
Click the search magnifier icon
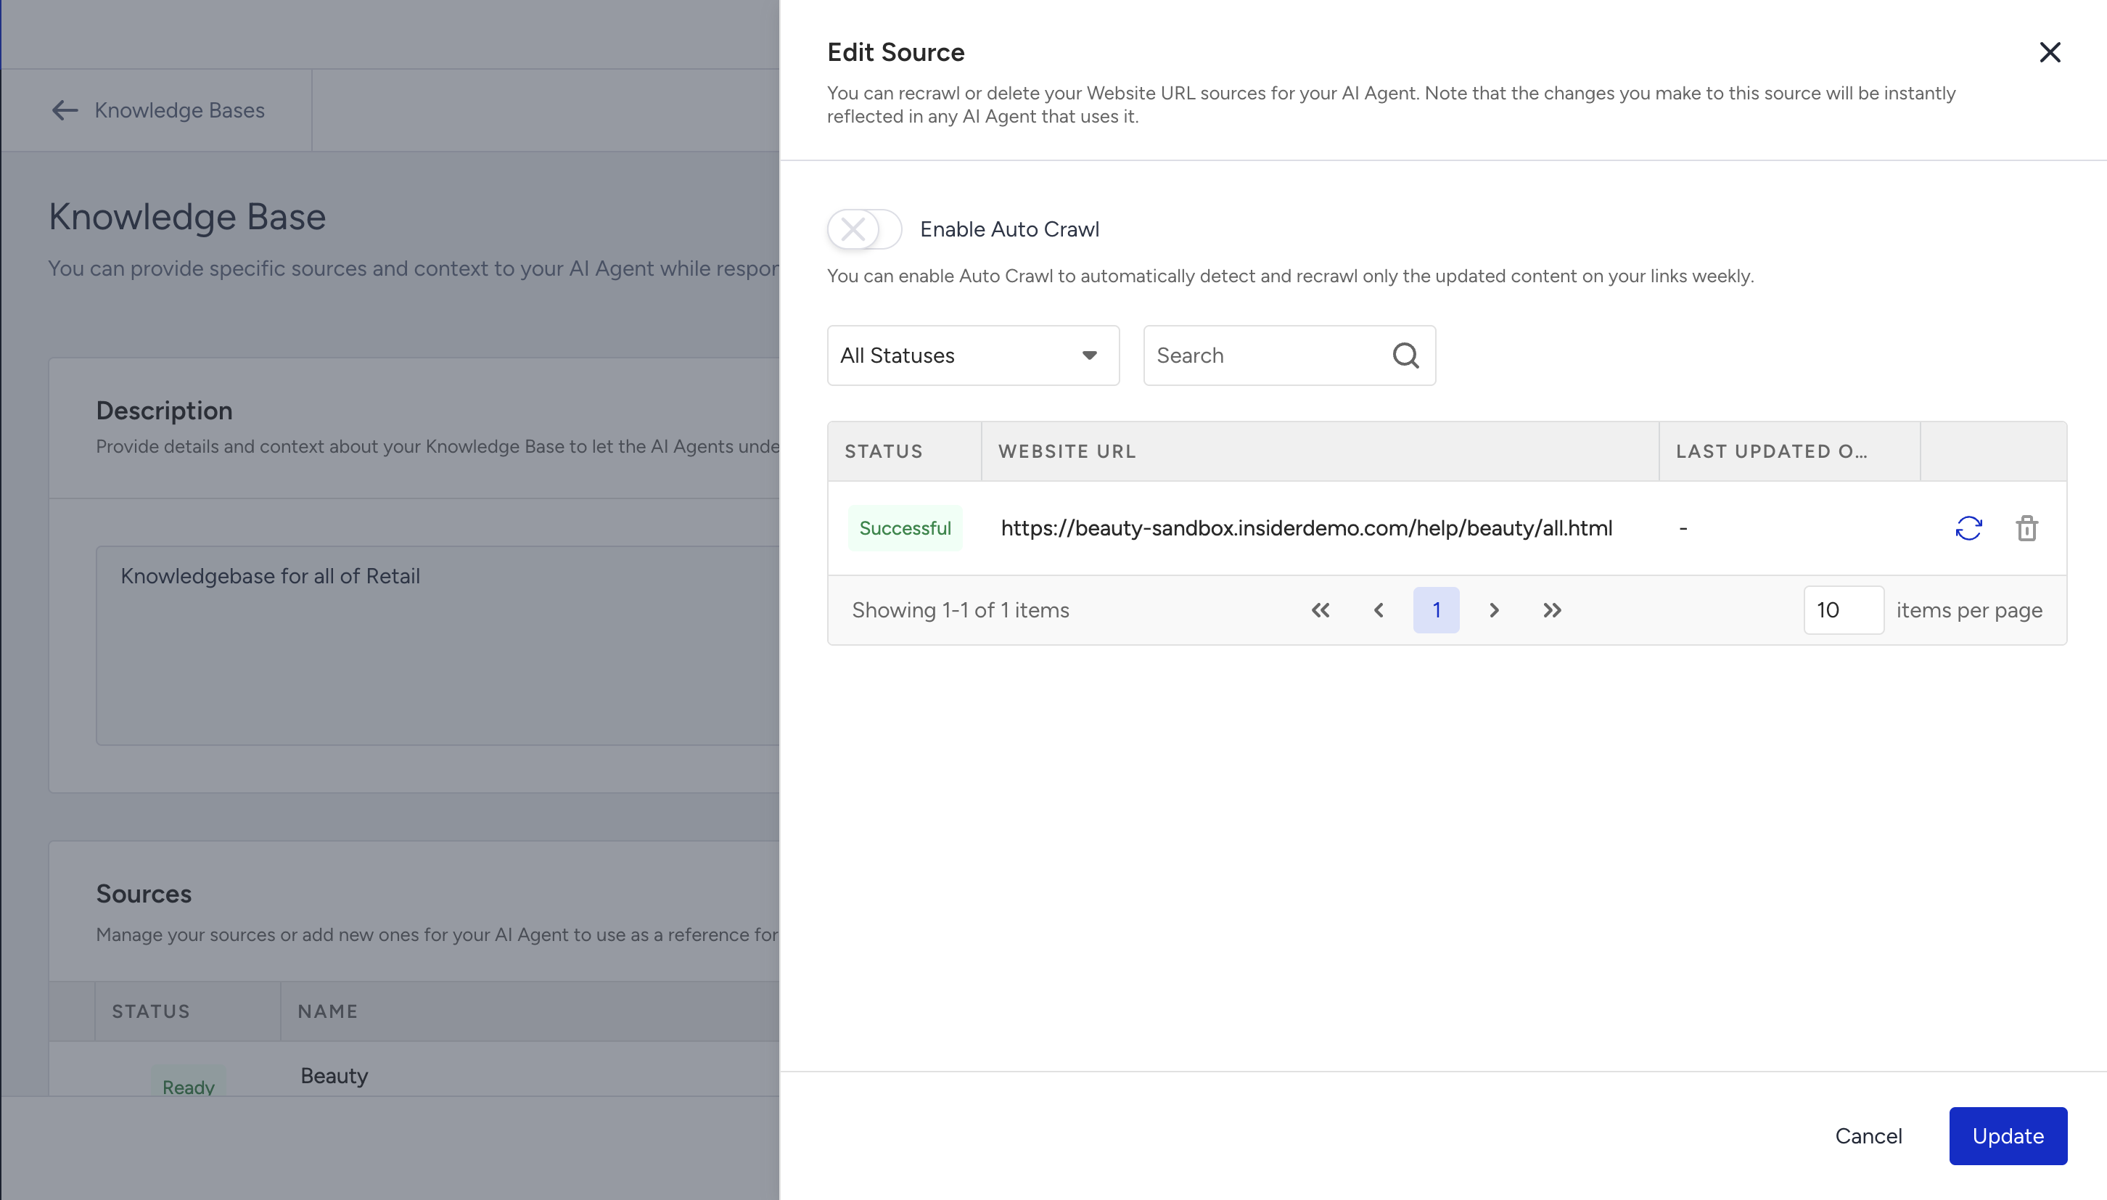pos(1406,356)
